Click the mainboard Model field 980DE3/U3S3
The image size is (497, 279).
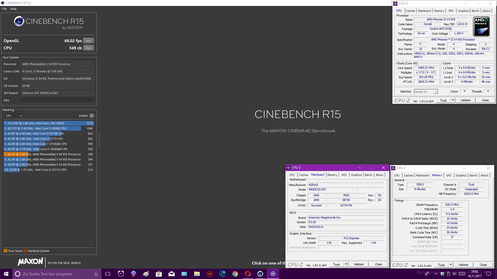332,189
